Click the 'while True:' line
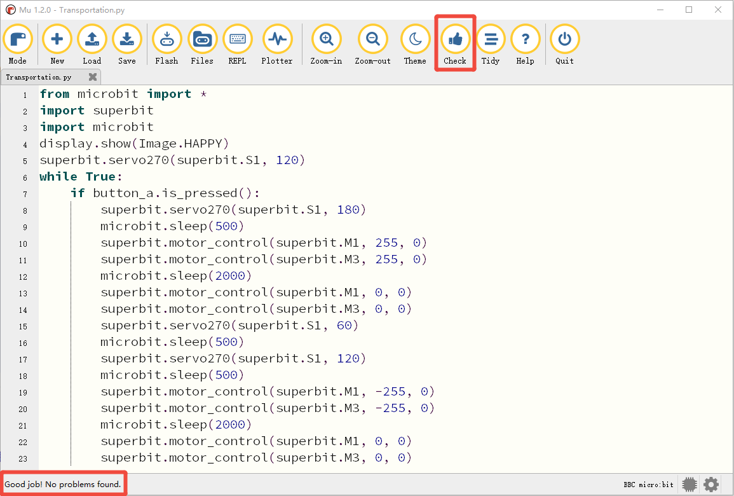This screenshot has height=496, width=734. 81,177
